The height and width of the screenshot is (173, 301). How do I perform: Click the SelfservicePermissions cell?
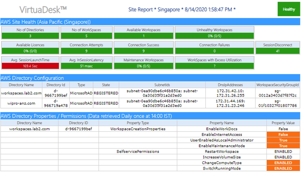tap(138, 151)
